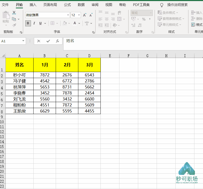Viewport: 203px width, 189px height.
Task: Switch to the 公式 tab
Action: [x=67, y=5]
